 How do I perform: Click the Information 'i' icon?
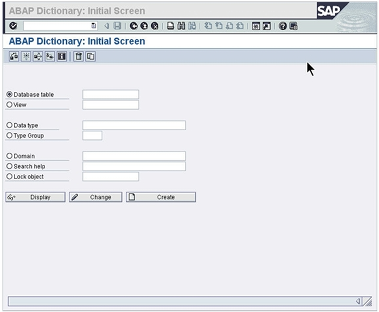pyautogui.click(x=62, y=56)
